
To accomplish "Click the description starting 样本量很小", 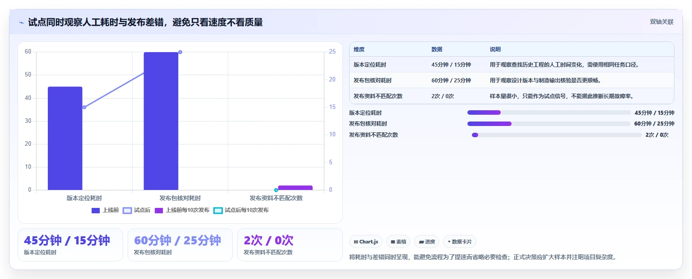I will click(562, 96).
